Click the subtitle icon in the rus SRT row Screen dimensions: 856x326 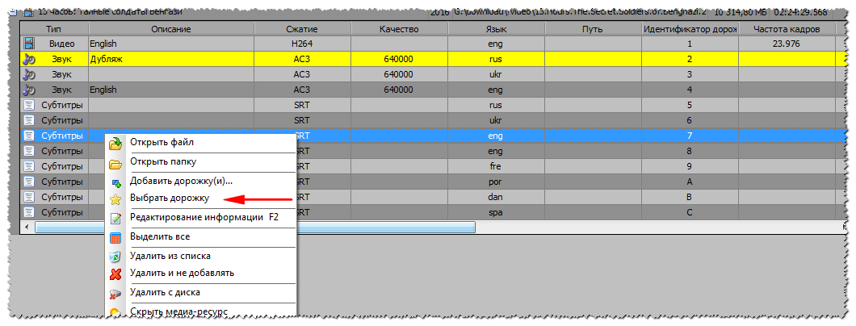(29, 105)
